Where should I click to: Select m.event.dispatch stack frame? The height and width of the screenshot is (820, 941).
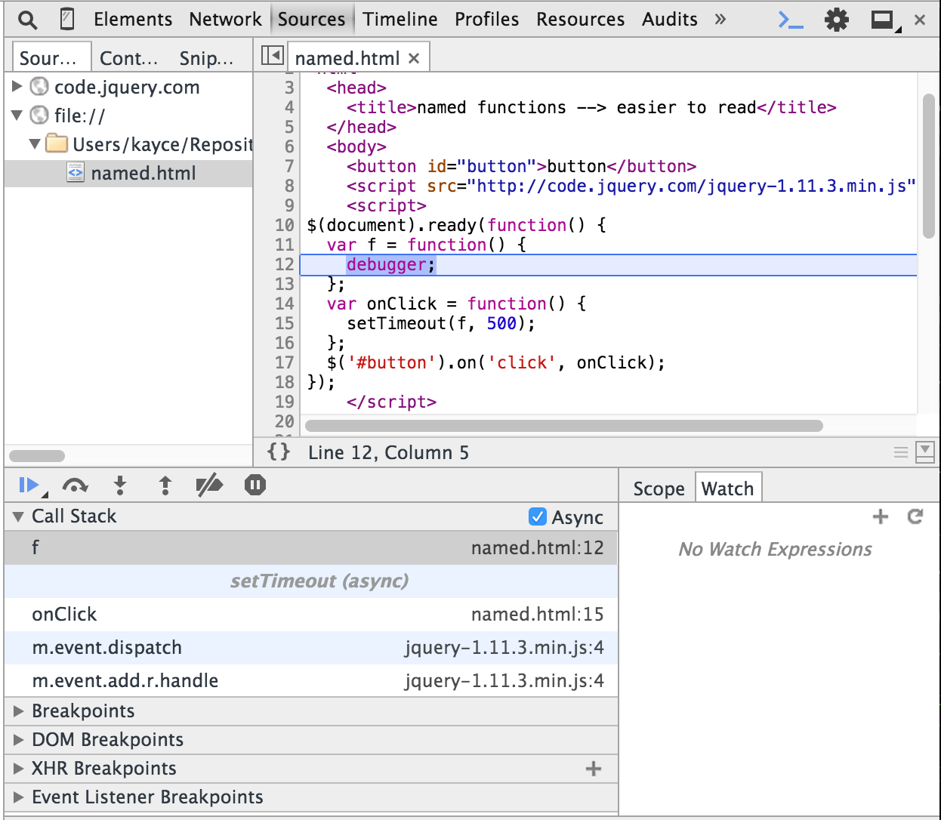click(x=311, y=648)
